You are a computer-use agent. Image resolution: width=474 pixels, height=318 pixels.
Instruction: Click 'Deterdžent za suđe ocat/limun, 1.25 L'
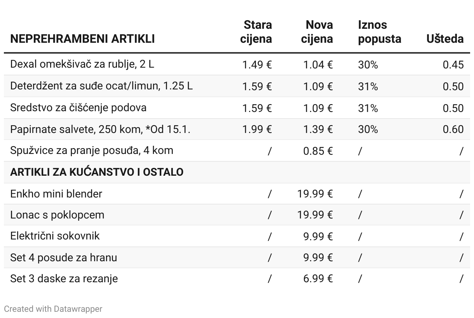pos(101,86)
